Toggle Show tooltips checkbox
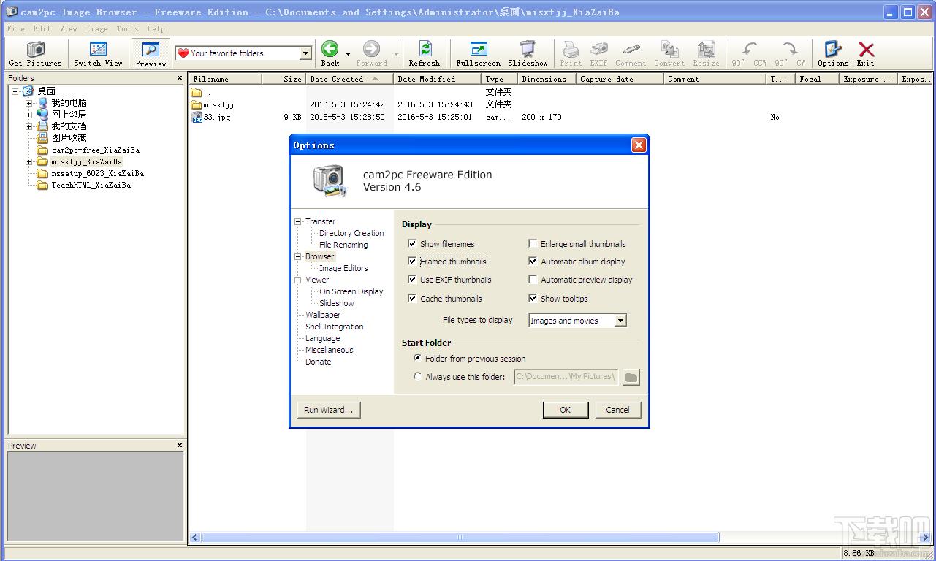This screenshot has width=936, height=561. pos(533,299)
